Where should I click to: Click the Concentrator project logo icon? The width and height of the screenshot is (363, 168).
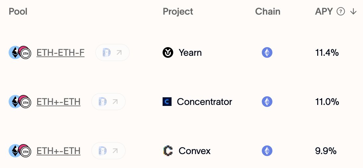(167, 102)
